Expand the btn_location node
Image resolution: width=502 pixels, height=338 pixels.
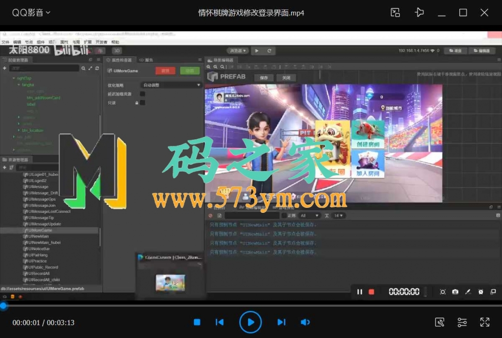point(19,130)
